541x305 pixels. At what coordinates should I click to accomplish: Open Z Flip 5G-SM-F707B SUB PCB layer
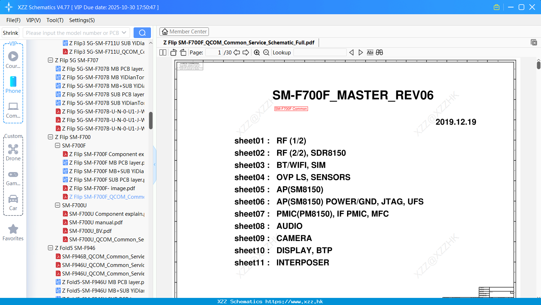point(100,95)
